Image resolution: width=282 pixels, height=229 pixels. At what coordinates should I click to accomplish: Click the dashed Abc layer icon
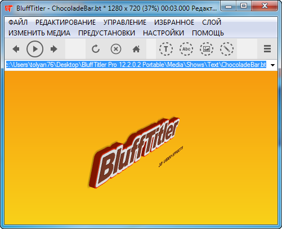tap(186, 49)
